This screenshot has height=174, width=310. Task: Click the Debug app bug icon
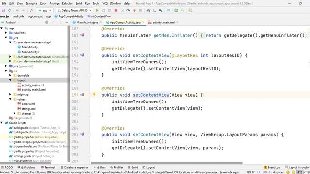116,10
